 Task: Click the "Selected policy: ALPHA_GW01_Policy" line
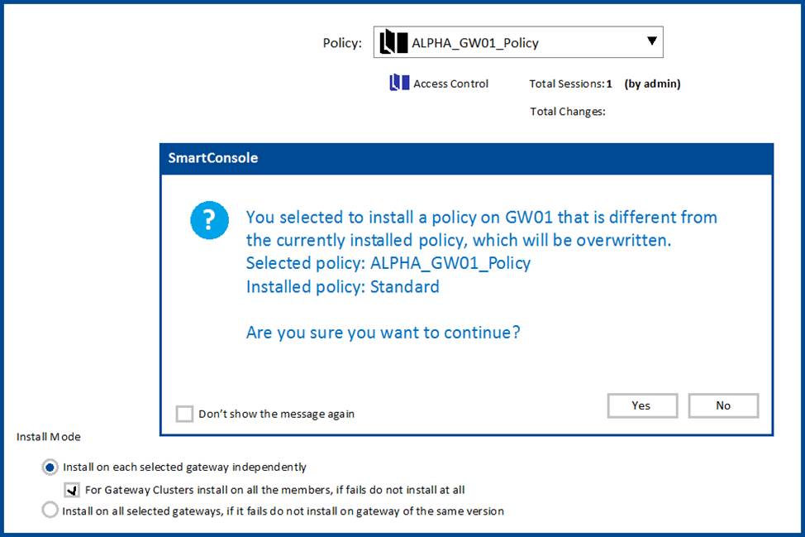coord(388,263)
